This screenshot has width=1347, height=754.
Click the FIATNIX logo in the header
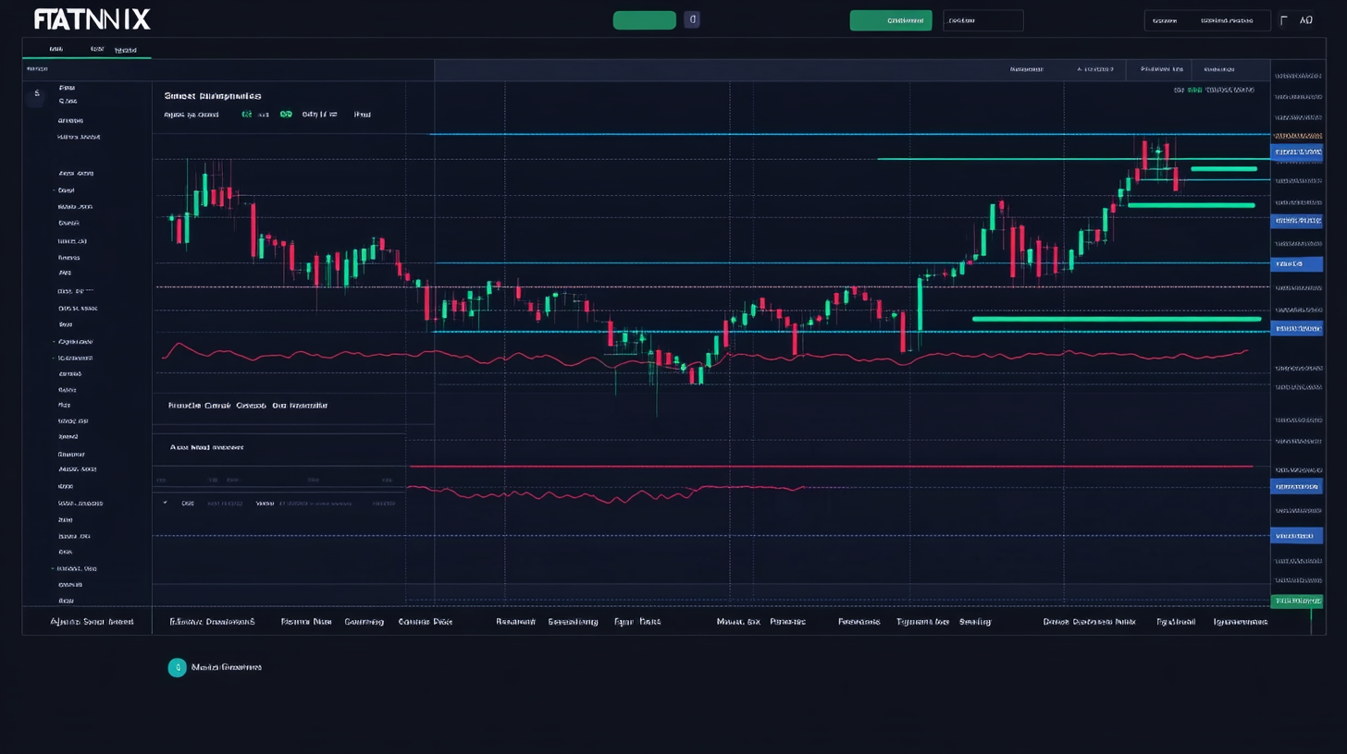coord(91,18)
